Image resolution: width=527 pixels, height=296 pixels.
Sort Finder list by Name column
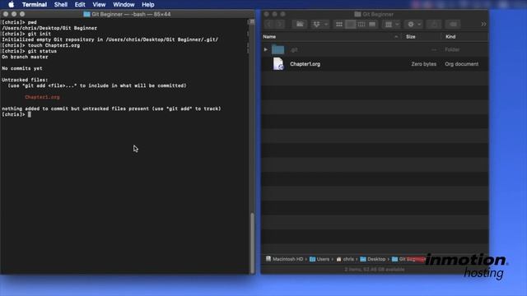[x=331, y=36]
